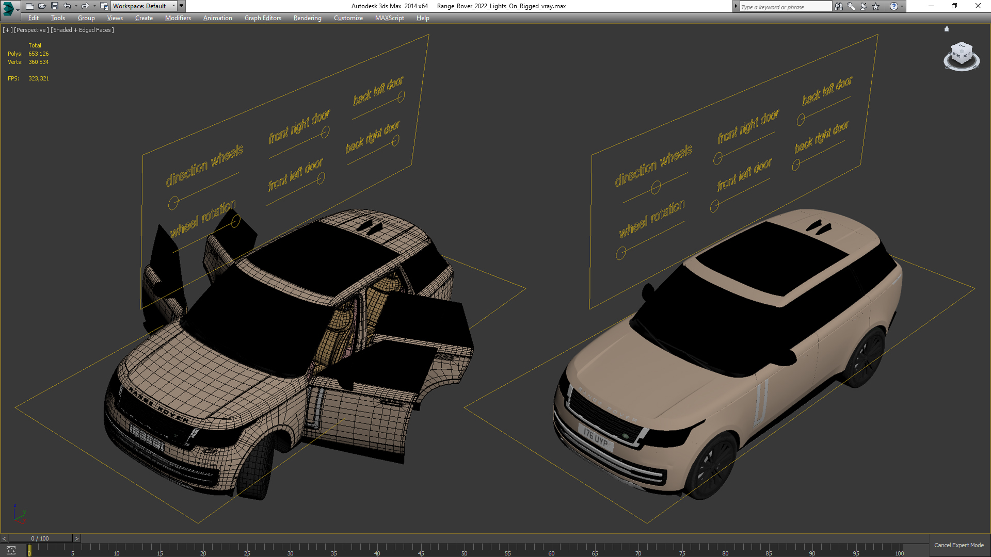Click the keyword search input field

coord(785,7)
